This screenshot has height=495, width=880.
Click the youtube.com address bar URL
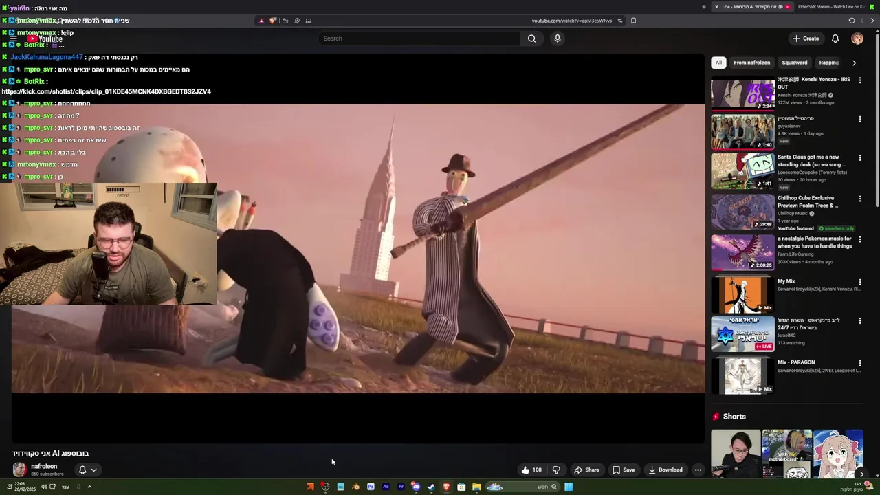571,21
